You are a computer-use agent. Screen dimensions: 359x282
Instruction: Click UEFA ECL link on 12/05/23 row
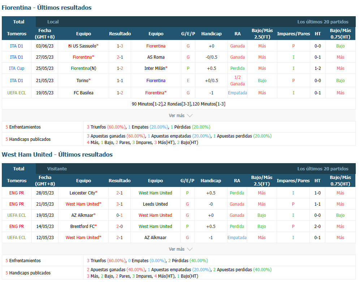17,238
